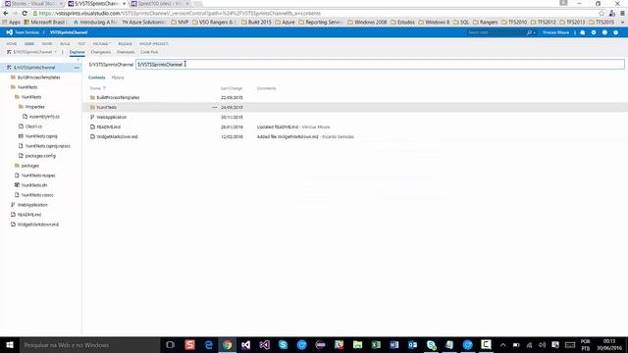The height and width of the screenshot is (353, 628).
Task: Open the Snagit icon on the taskbar
Action: (x=189, y=345)
